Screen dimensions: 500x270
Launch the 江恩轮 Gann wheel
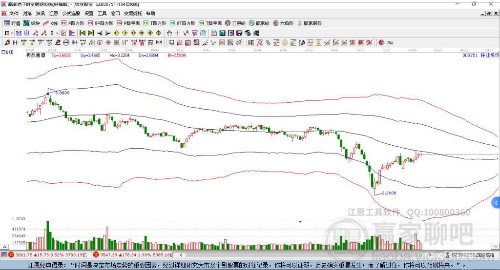pyautogui.click(x=235, y=23)
